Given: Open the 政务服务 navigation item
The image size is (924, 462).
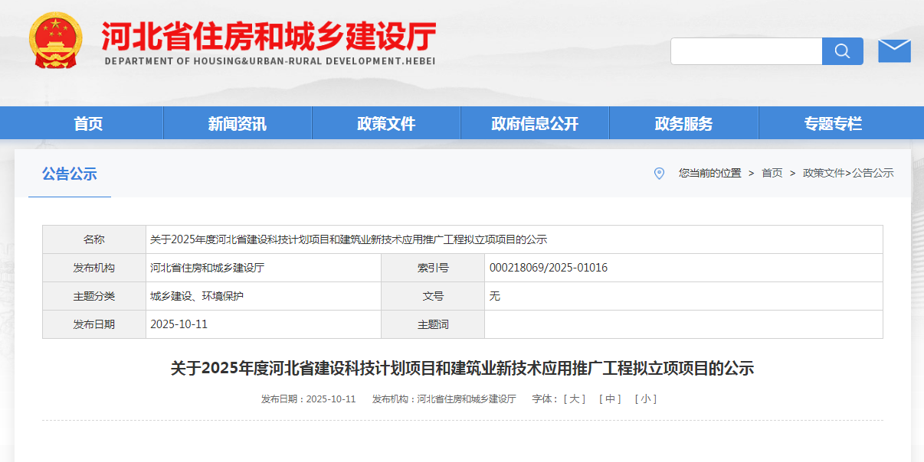Looking at the screenshot, I should (x=683, y=123).
